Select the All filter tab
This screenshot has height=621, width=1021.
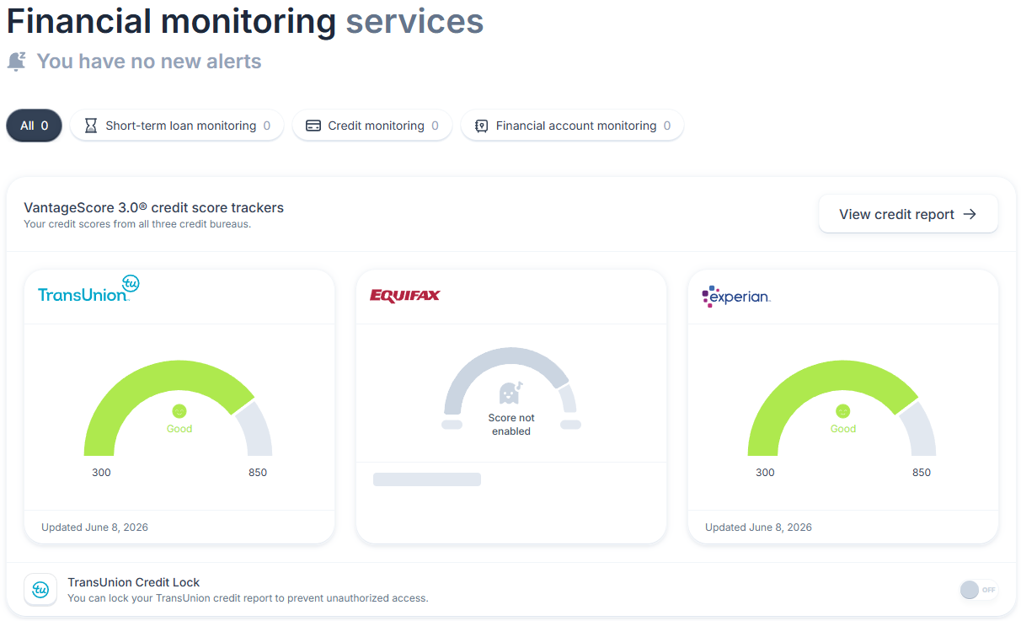point(35,126)
